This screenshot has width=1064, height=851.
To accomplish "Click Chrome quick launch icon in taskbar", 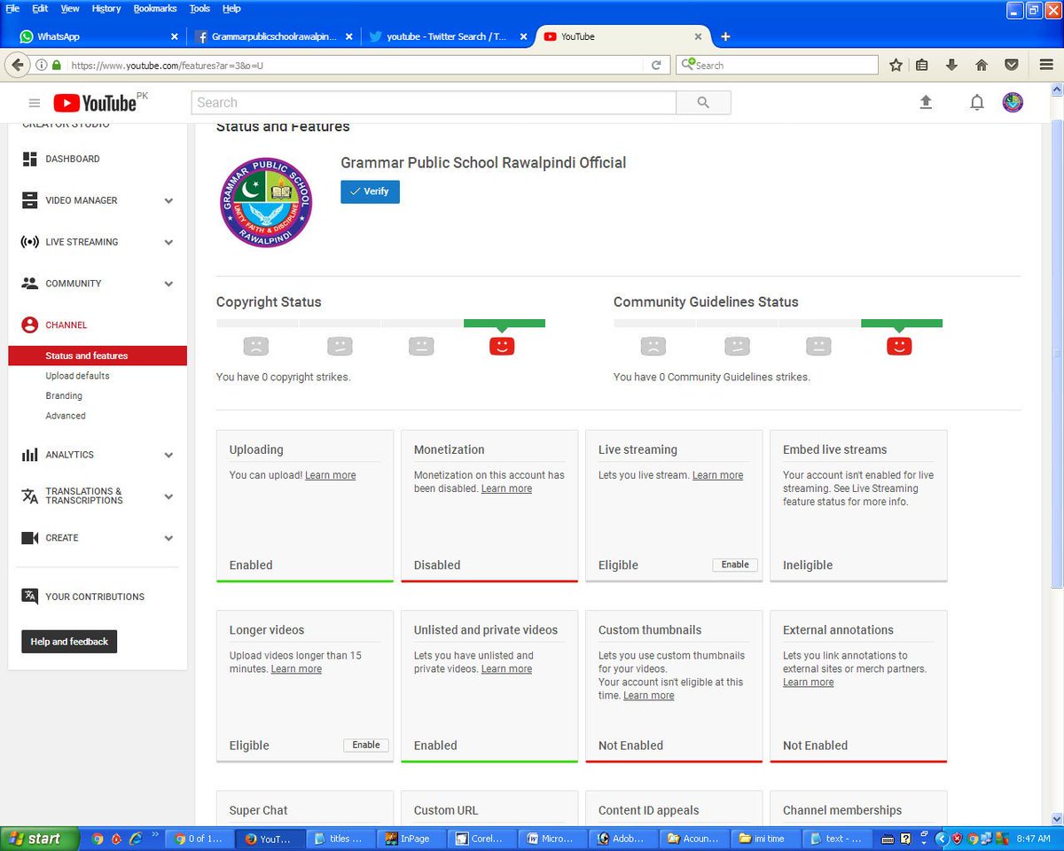I will 97,839.
